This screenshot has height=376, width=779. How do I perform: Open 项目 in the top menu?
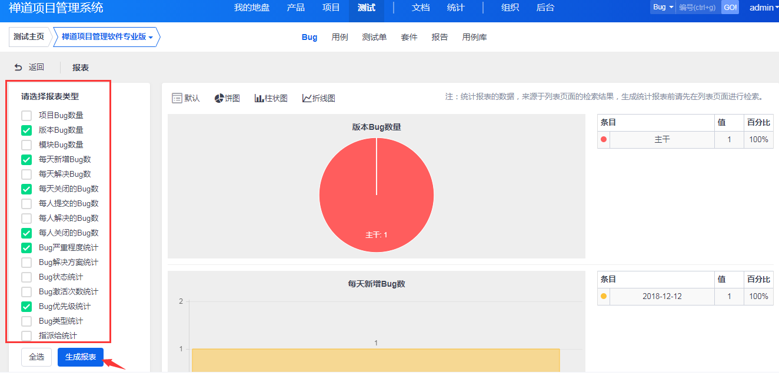pos(331,8)
